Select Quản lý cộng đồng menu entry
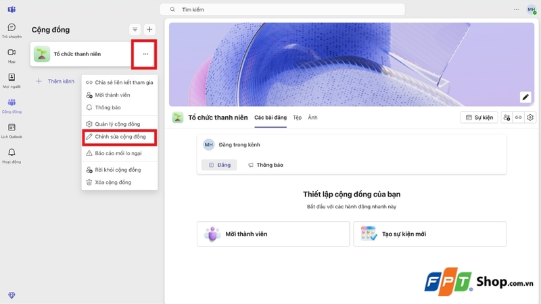Viewport: 541px width, 304px height. (x=120, y=124)
